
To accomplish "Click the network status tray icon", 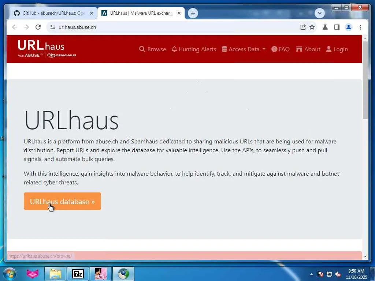I will [x=329, y=274].
